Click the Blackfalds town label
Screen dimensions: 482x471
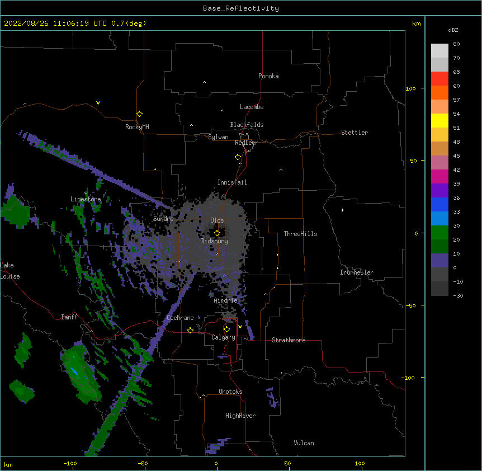247,125
